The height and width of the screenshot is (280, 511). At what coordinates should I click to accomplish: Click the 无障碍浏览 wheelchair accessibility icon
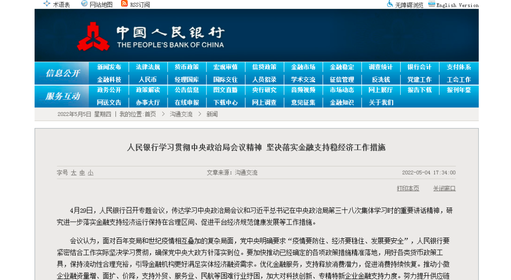click(x=390, y=4)
